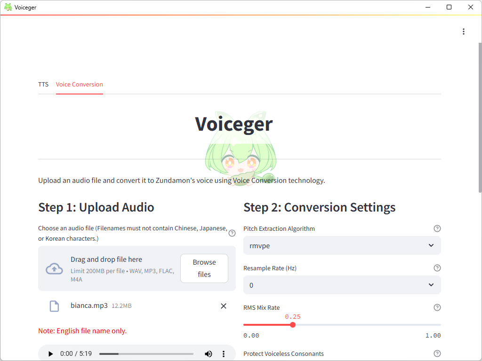Screen dimensions: 482x361
Task: Click the 0:00 / 5:19 time display
Action: click(x=76, y=353)
